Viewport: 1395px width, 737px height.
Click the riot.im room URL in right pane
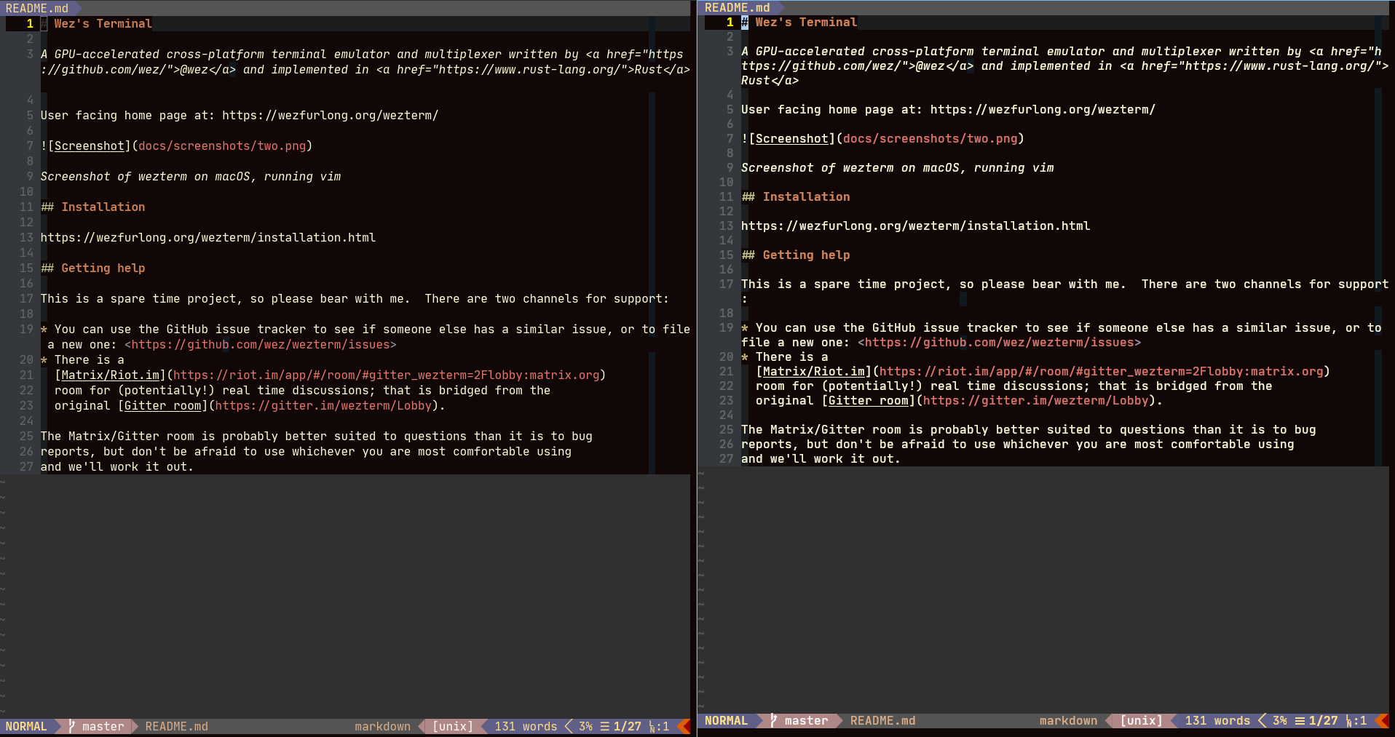coord(1102,371)
